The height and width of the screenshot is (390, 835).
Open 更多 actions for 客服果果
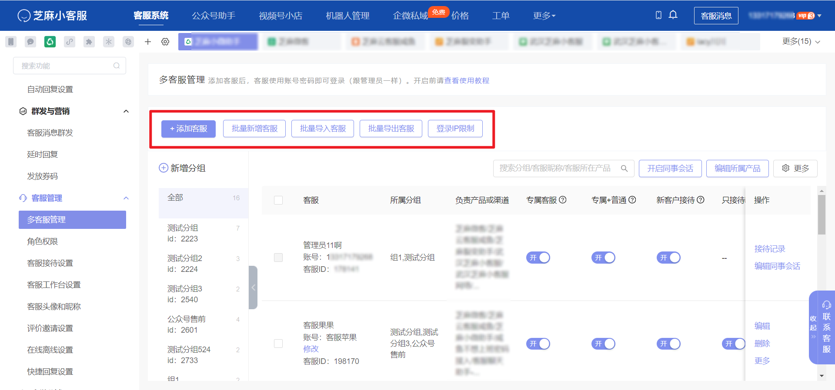[762, 361]
